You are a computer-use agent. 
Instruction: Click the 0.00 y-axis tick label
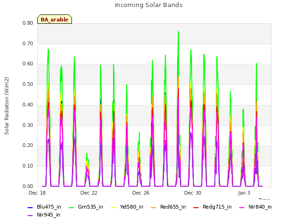point(28,187)
